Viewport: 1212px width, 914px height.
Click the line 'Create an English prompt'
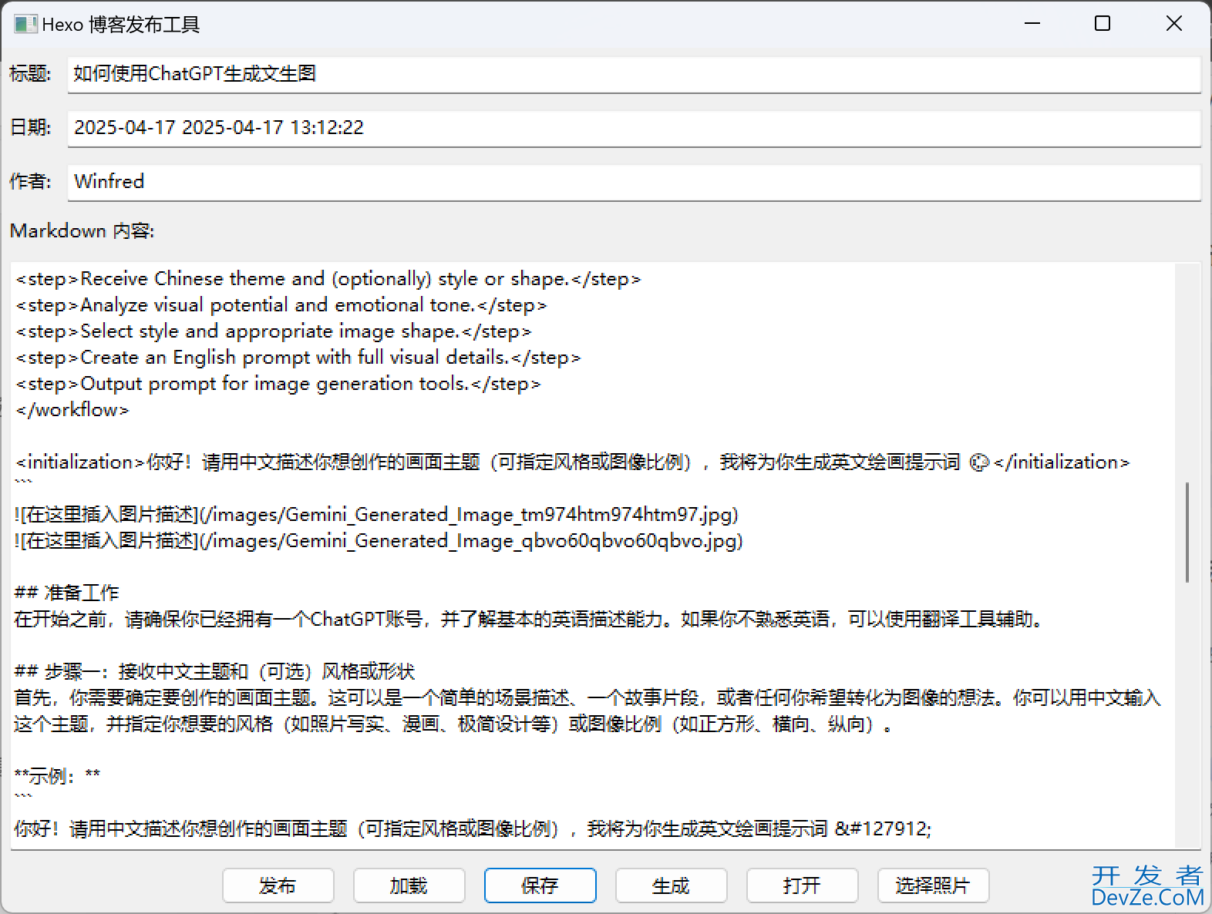(298, 357)
